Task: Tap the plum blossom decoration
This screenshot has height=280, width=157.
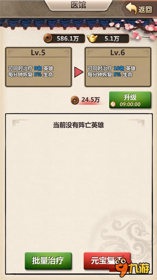Action: pos(140,29)
